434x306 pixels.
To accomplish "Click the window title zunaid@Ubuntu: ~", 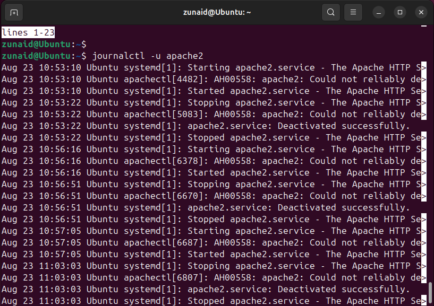I will coord(217,12).
